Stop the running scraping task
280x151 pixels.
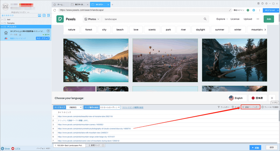(48, 31)
